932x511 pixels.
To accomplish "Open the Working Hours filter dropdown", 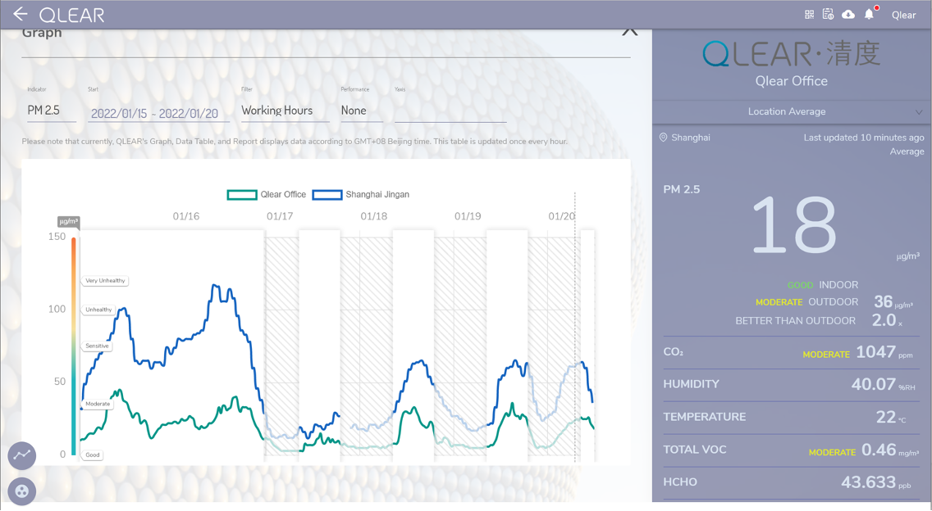I will click(x=284, y=111).
